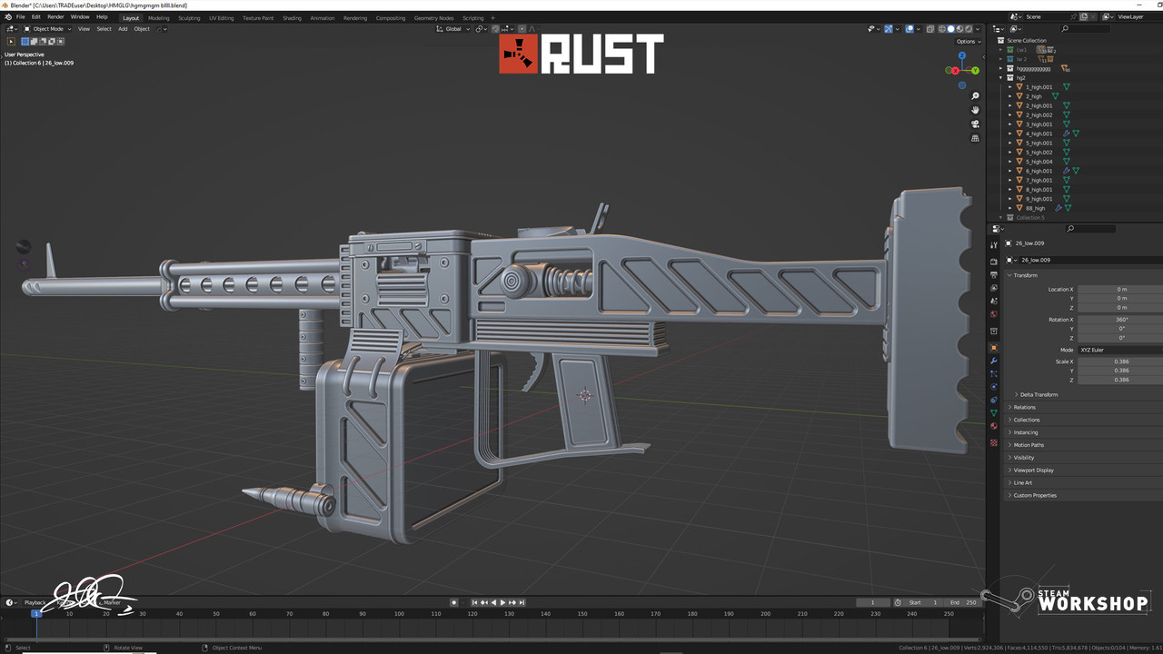
Task: Open the viewport View menu
Action: tap(84, 29)
